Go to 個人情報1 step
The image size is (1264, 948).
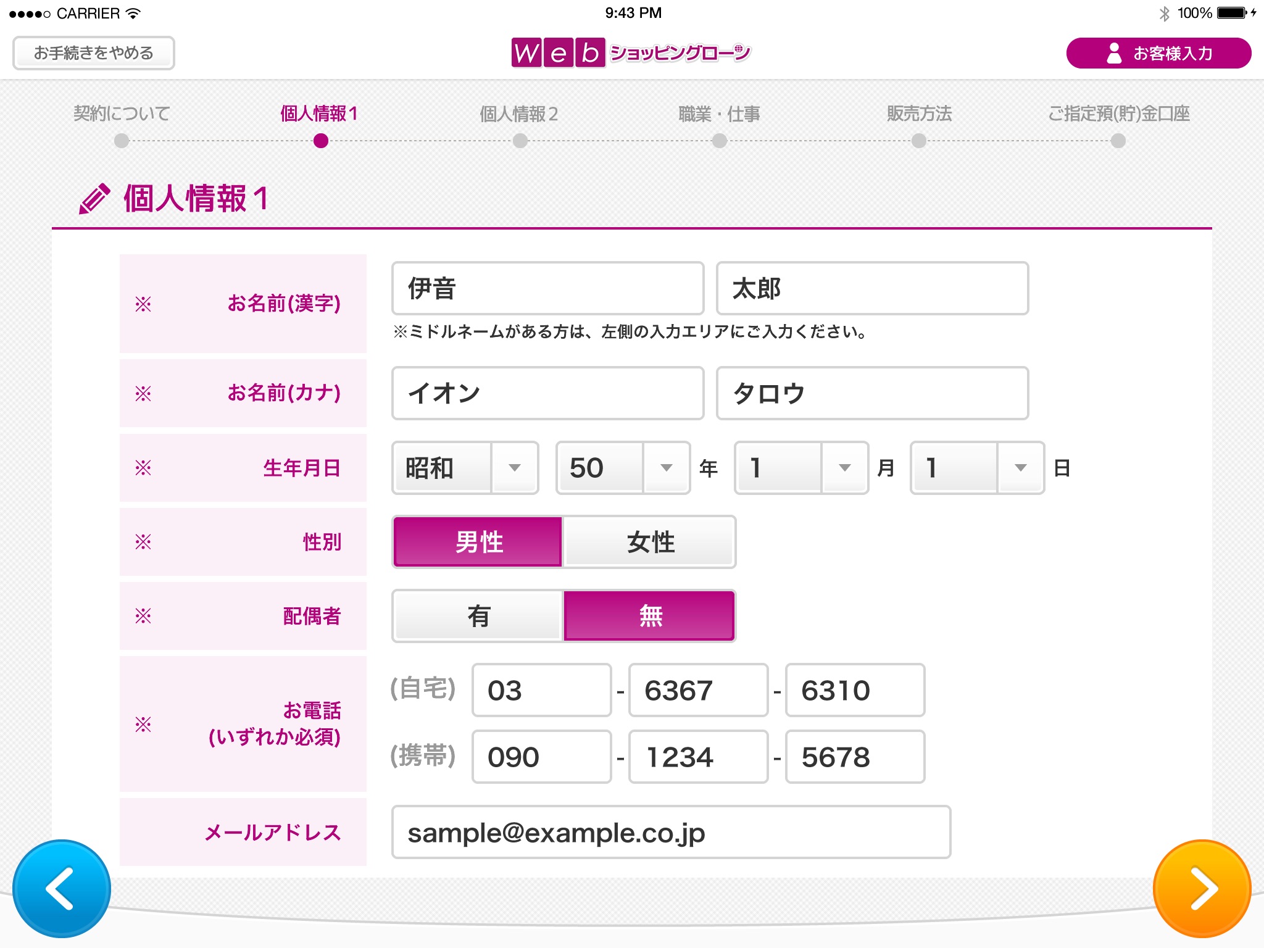pyautogui.click(x=319, y=114)
